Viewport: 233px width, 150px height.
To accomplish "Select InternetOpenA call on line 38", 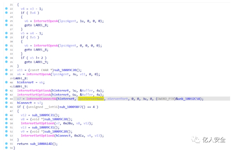I will (39, 74).
